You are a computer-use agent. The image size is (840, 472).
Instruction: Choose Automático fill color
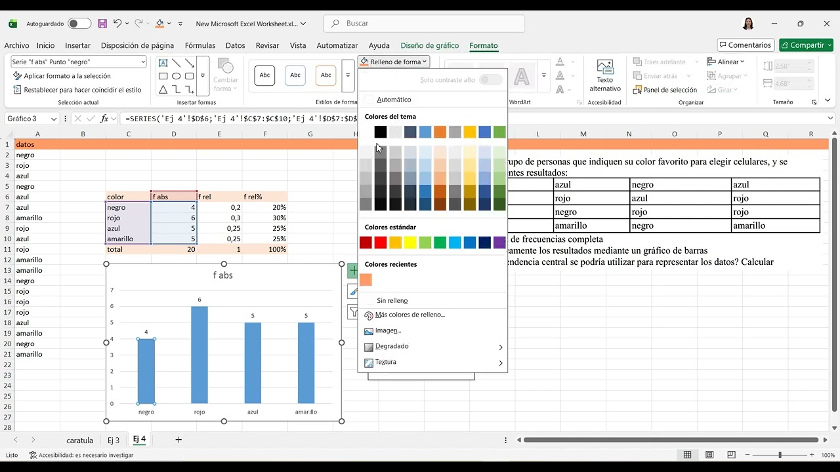pyautogui.click(x=394, y=100)
